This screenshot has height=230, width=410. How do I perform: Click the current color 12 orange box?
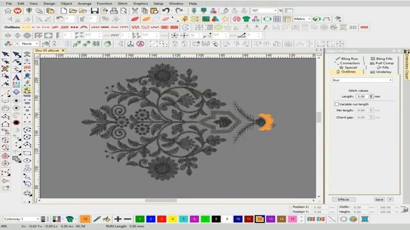click(x=85, y=219)
